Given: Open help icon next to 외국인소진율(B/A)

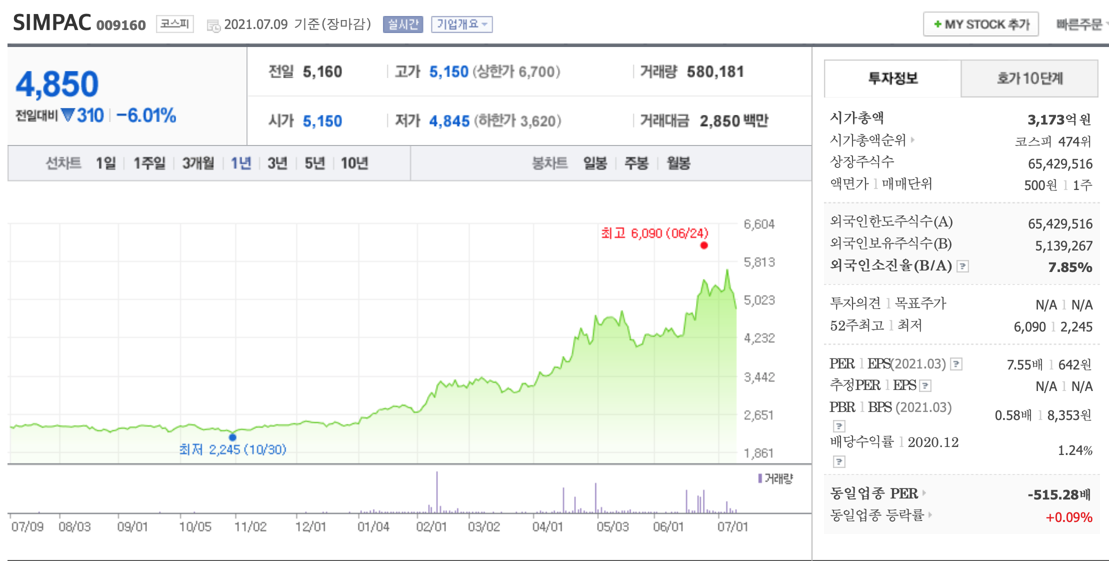Looking at the screenshot, I should tap(962, 266).
